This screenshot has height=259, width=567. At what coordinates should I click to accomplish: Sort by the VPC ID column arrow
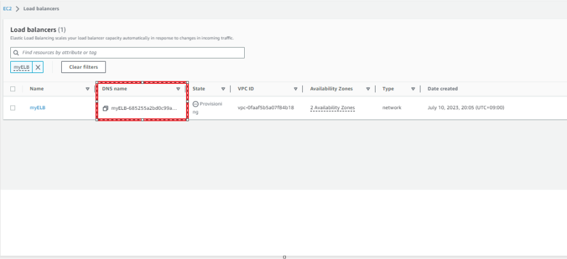[296, 89]
